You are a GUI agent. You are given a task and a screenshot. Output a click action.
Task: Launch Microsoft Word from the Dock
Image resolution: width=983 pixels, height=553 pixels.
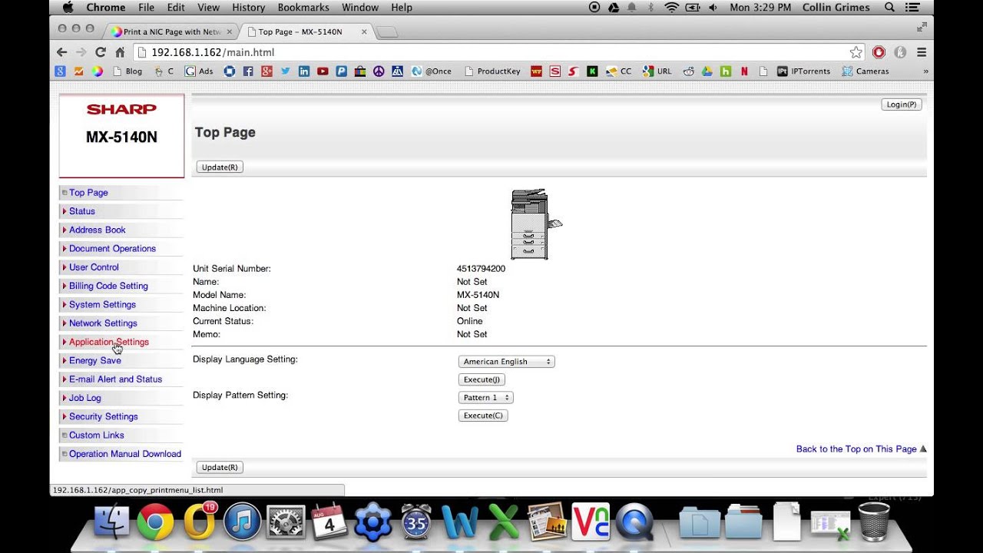460,524
